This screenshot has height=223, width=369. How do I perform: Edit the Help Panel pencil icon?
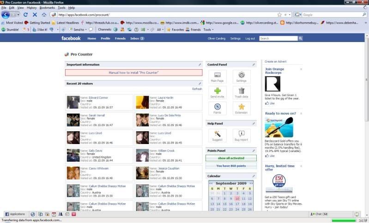click(254, 123)
